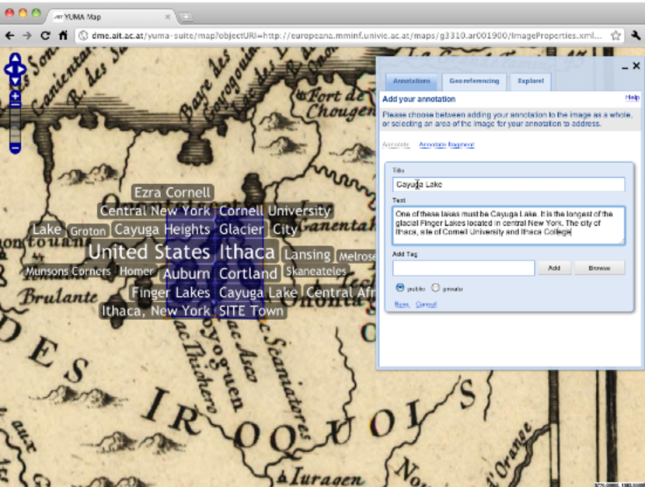Pan the map right
This screenshot has width=645, height=487.
click(x=22, y=69)
